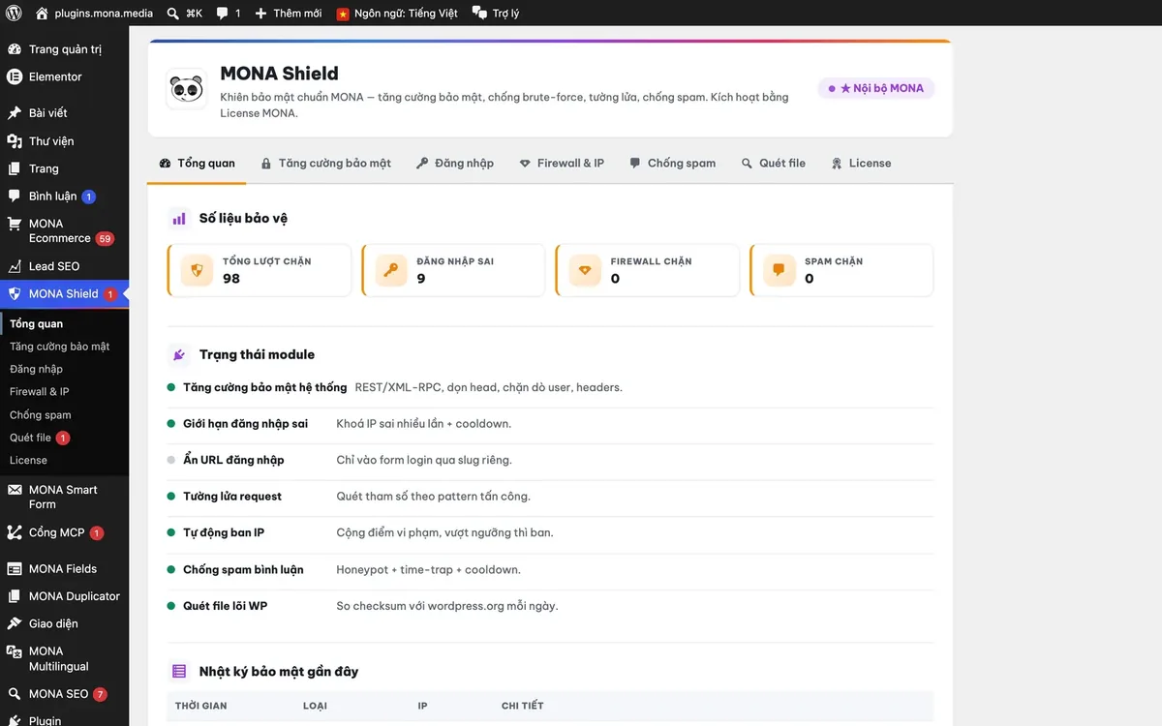Click the Firewall chặn card icon
This screenshot has width=1162, height=726.
tap(585, 270)
